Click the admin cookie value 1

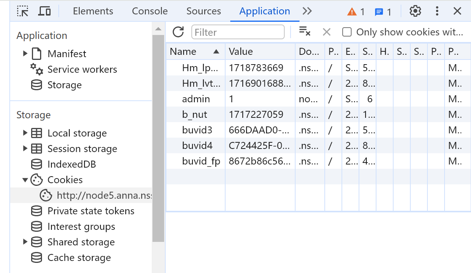(231, 99)
